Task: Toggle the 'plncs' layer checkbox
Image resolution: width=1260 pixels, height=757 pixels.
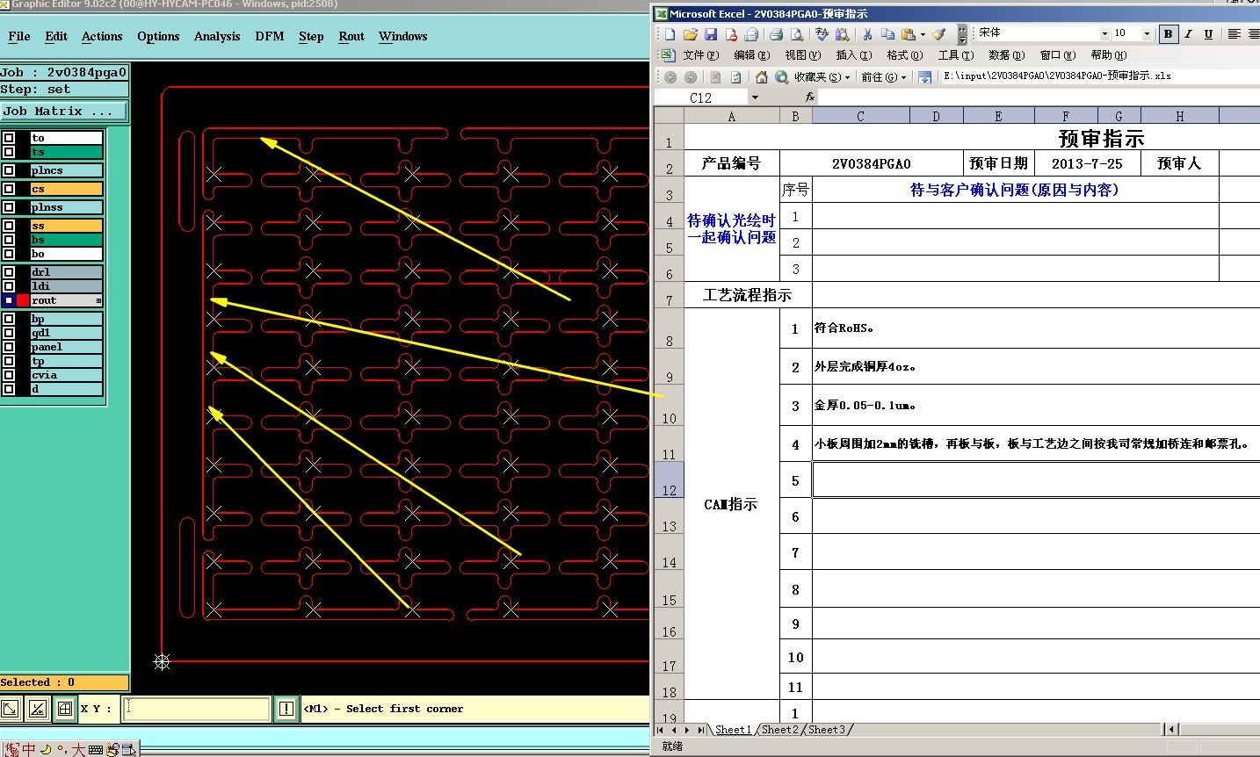Action: coord(9,170)
